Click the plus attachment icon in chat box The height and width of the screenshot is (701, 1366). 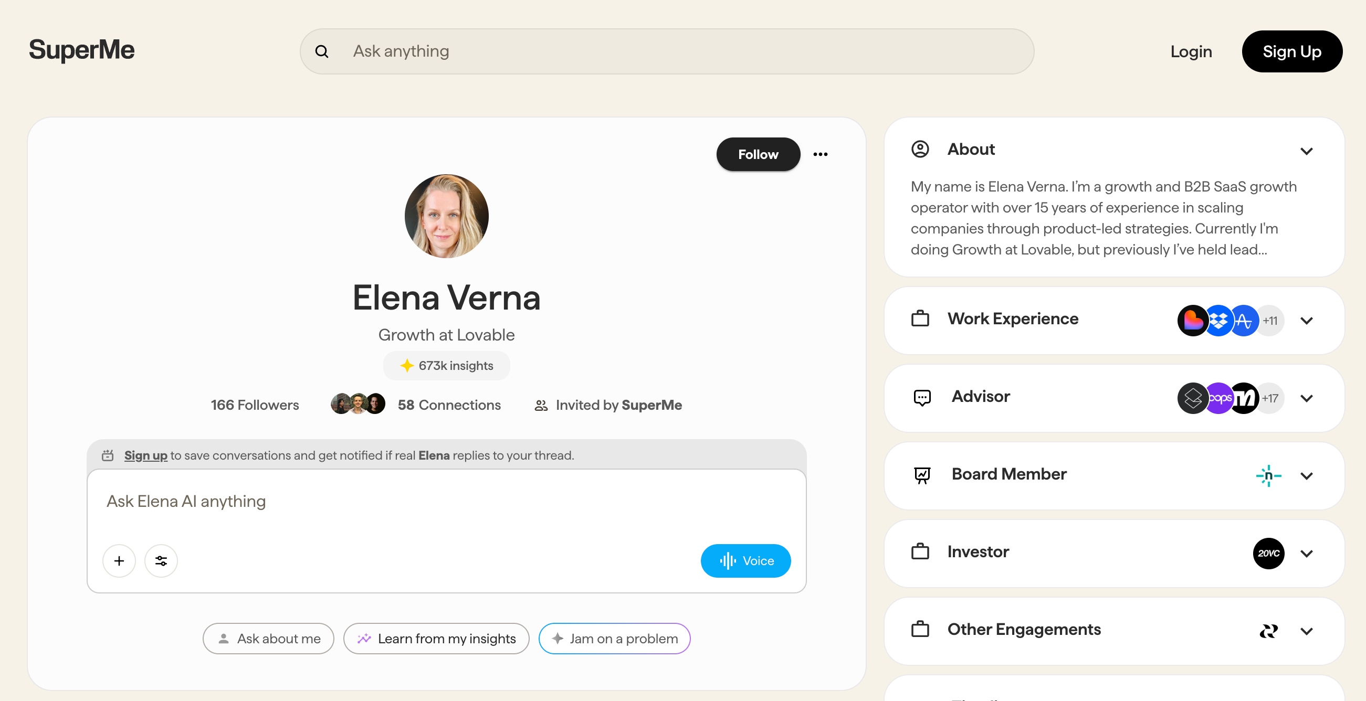pyautogui.click(x=119, y=560)
